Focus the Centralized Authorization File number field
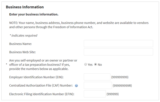Image resolution: width=160 pixels, height=102 pixels. [98, 85]
